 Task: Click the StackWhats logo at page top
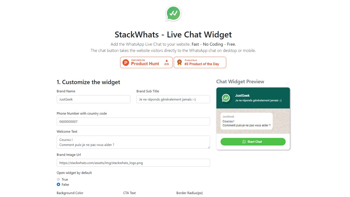point(173,13)
